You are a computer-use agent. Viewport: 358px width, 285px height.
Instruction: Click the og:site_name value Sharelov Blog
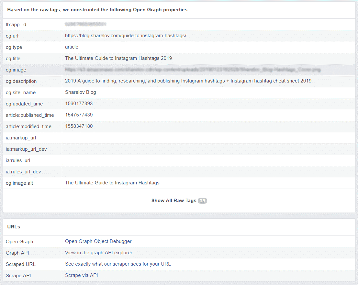click(x=81, y=92)
